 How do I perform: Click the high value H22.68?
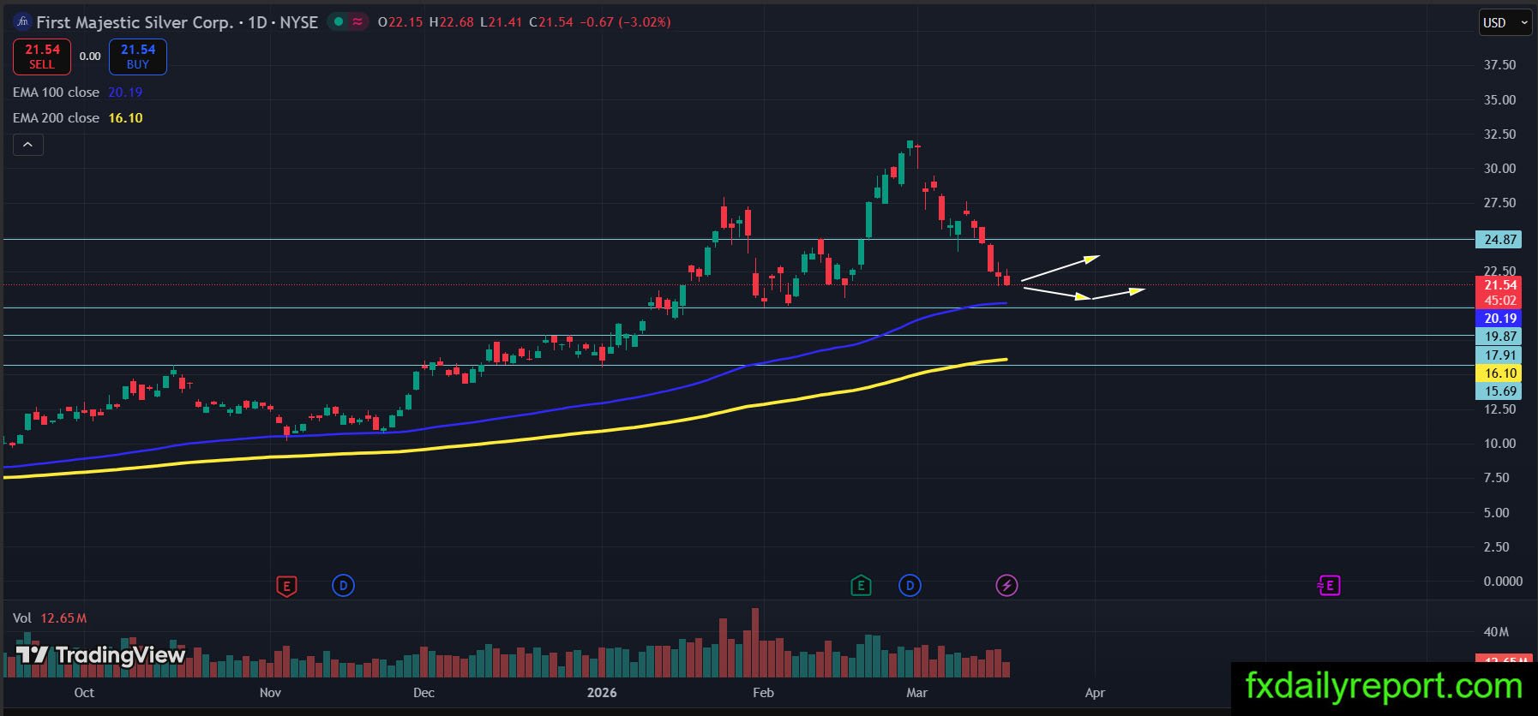click(x=451, y=22)
